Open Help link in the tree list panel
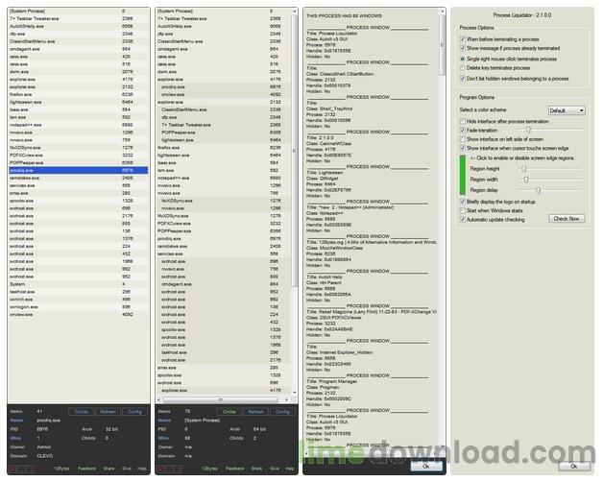Screen dimensions: 603x482 click(x=290, y=469)
